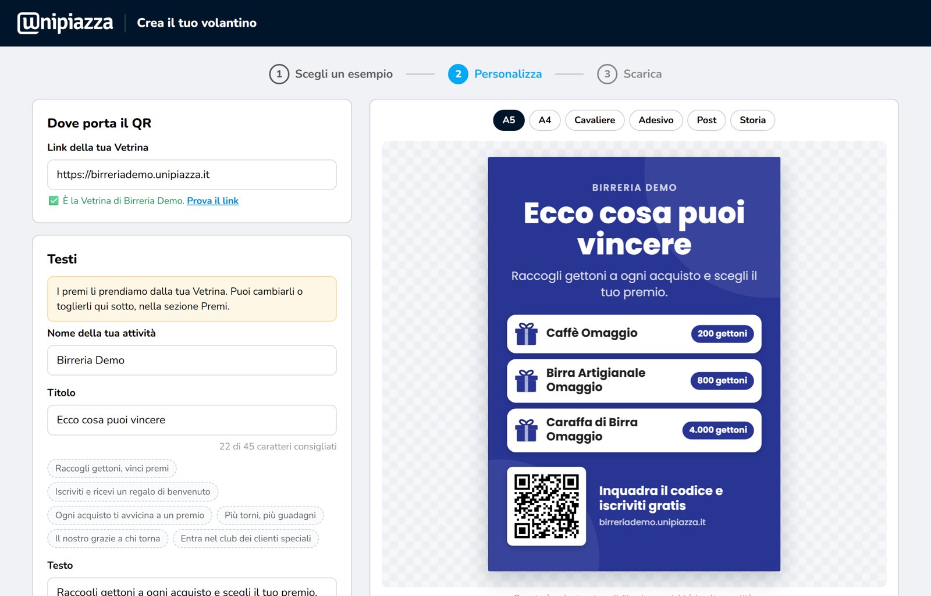Switch flyer format to A5
Image resolution: width=931 pixels, height=596 pixels.
tap(509, 120)
